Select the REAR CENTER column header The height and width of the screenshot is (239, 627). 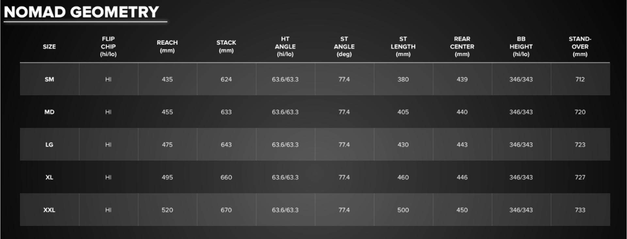click(x=462, y=47)
